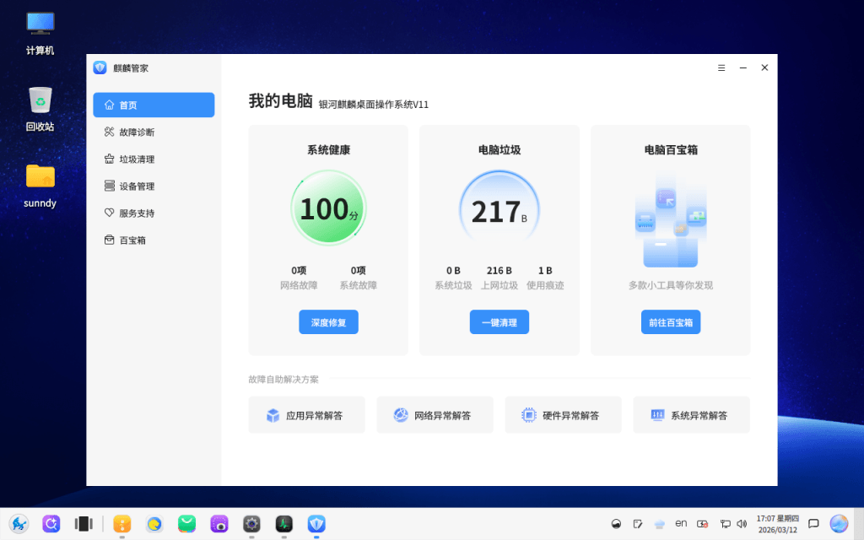864x540 pixels.
Task: Open 服务支持 service support section
Action: 154,213
